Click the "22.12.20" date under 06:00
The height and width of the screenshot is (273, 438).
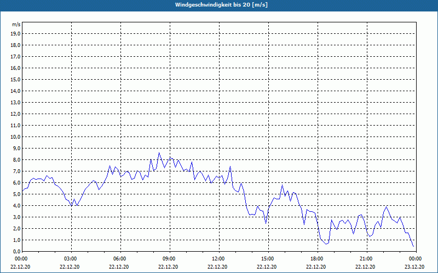click(x=119, y=266)
